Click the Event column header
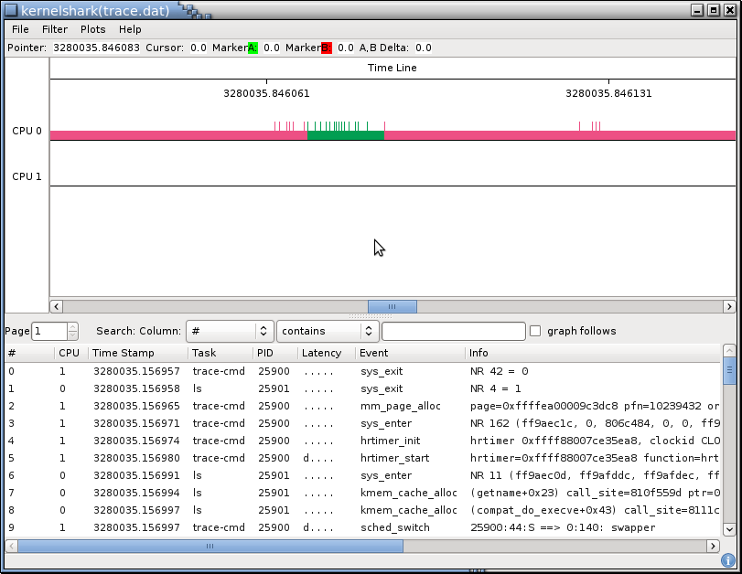The width and height of the screenshot is (742, 574). click(x=410, y=353)
